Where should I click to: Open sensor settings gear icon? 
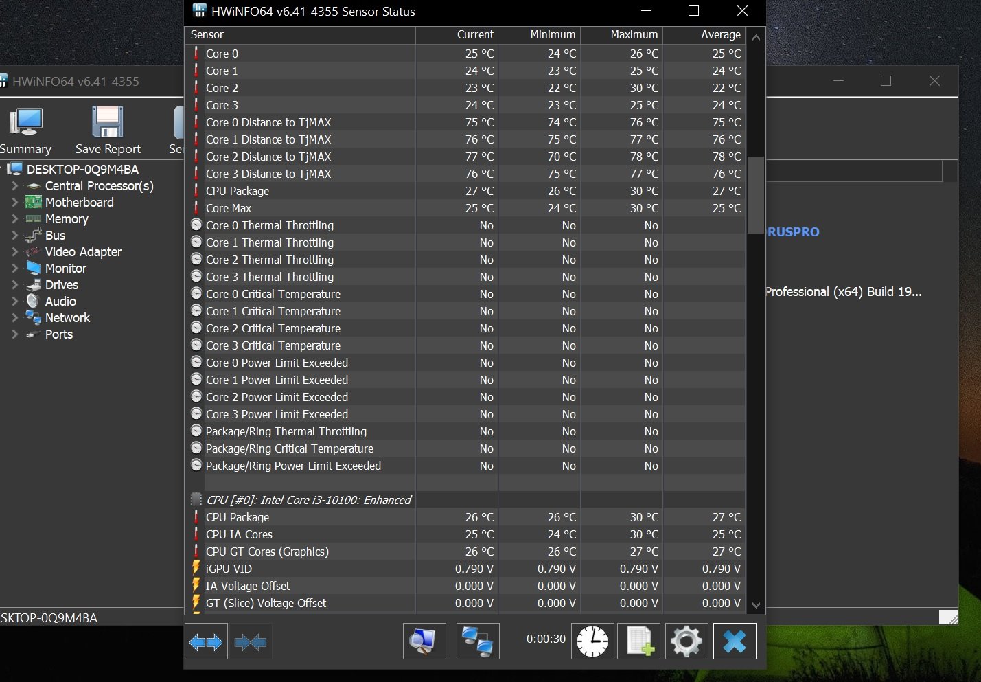point(686,641)
